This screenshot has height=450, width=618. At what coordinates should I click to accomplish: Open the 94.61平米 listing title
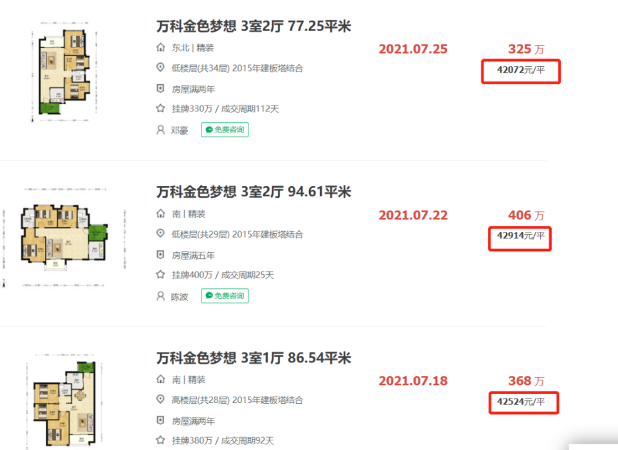click(254, 192)
